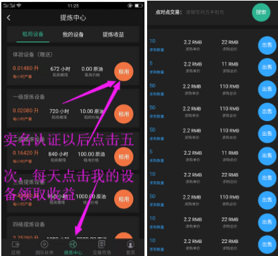Switch to the 租用设备 tab

coord(33,34)
